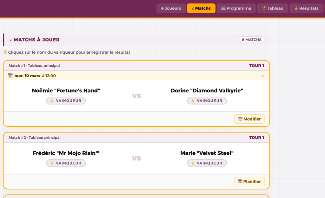Click player name Noëmie "Fortune's Hand"
This screenshot has width=325, height=198.
tap(66, 91)
